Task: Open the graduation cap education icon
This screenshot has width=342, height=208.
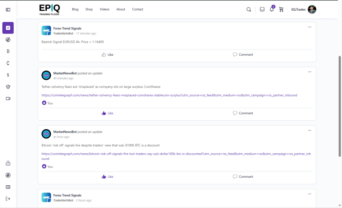Action: click(8, 87)
